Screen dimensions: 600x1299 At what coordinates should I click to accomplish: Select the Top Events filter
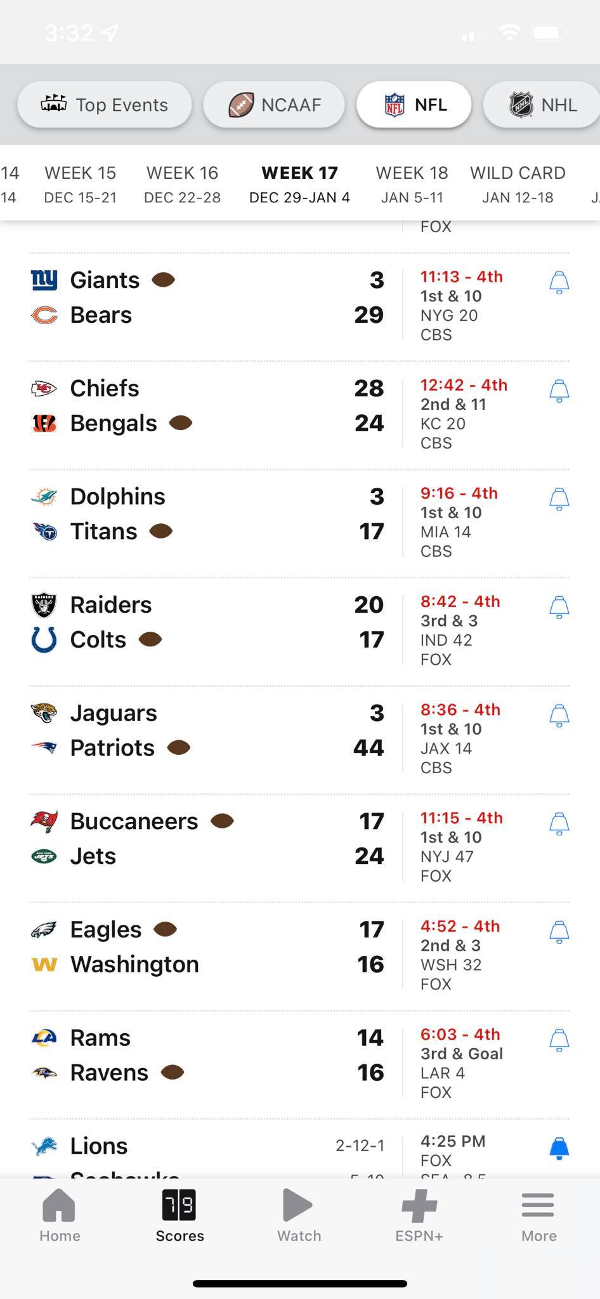pyautogui.click(x=105, y=105)
